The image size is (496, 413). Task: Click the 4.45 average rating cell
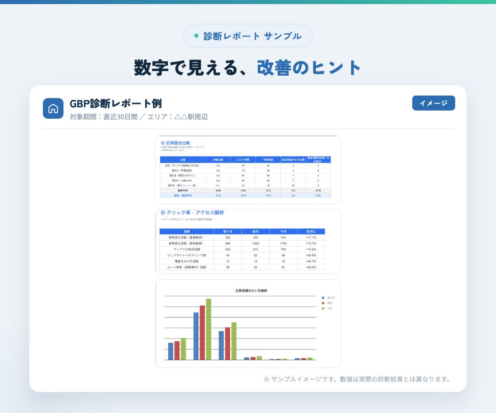(218, 190)
